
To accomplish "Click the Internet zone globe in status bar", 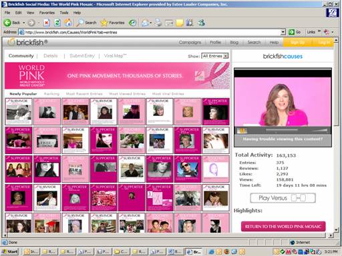I will 293,242.
